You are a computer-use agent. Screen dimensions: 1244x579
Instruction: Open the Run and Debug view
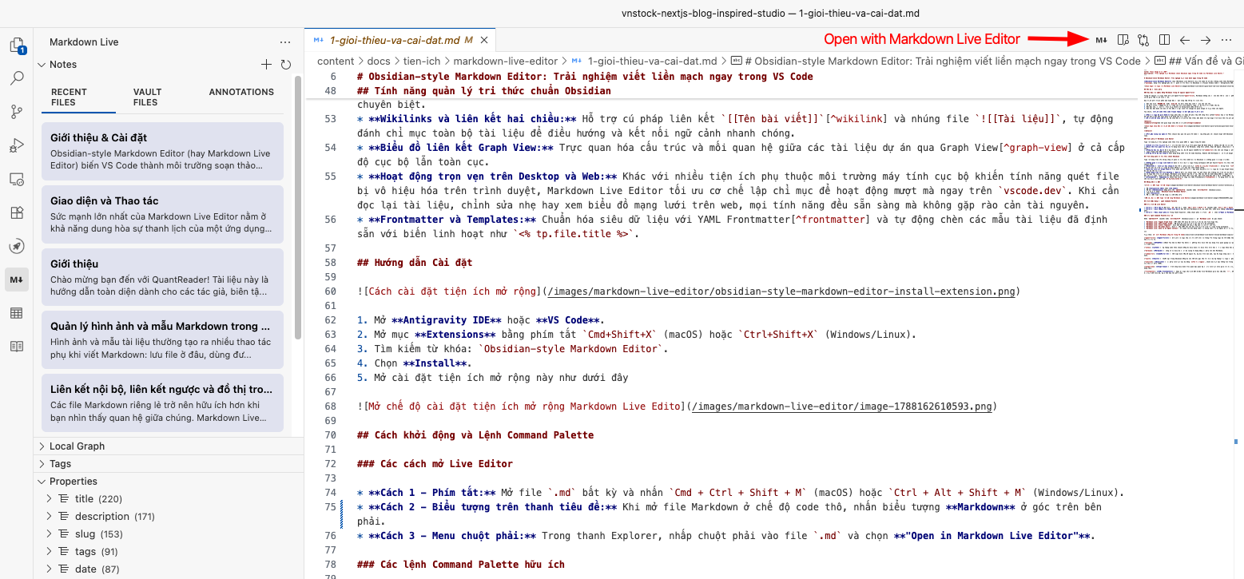[x=16, y=145]
